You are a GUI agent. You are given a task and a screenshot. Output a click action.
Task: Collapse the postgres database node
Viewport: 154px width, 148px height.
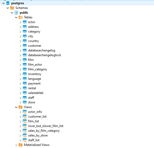coord(3,3)
